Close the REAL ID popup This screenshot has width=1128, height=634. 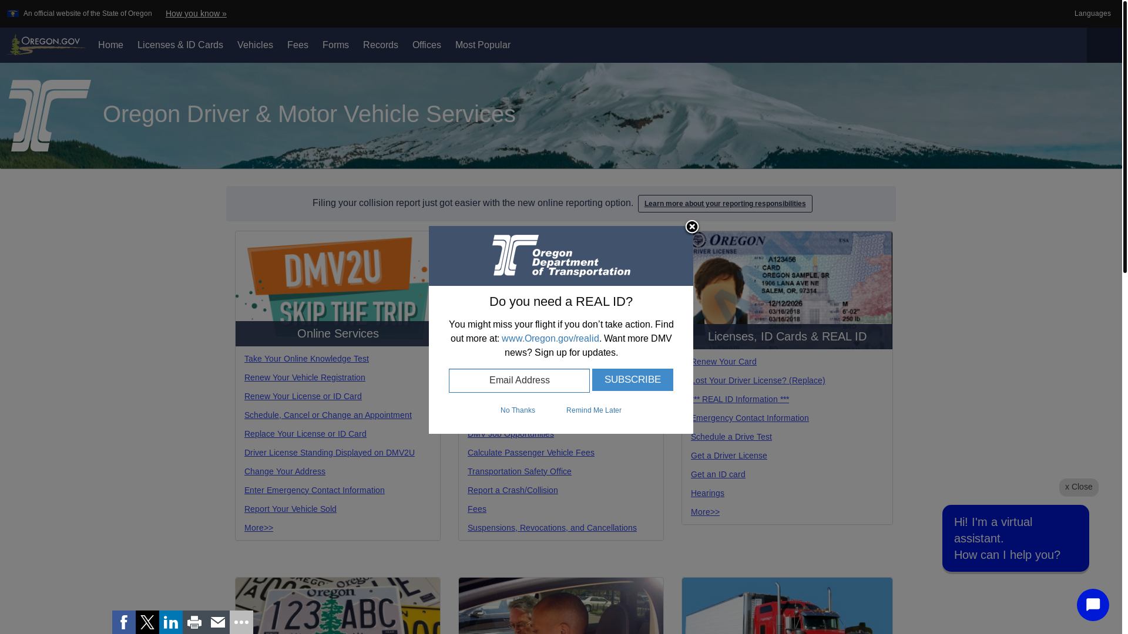(x=692, y=227)
